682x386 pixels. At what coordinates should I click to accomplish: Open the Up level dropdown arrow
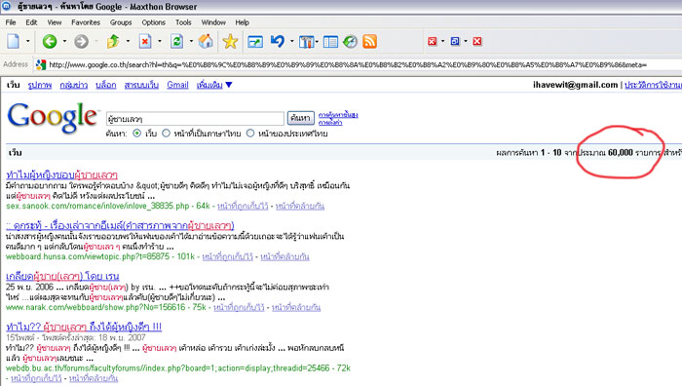[128, 41]
